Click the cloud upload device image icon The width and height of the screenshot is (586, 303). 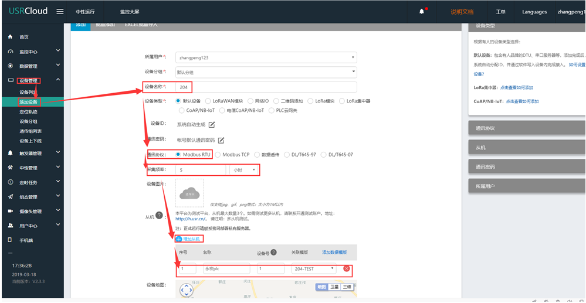pos(189,191)
